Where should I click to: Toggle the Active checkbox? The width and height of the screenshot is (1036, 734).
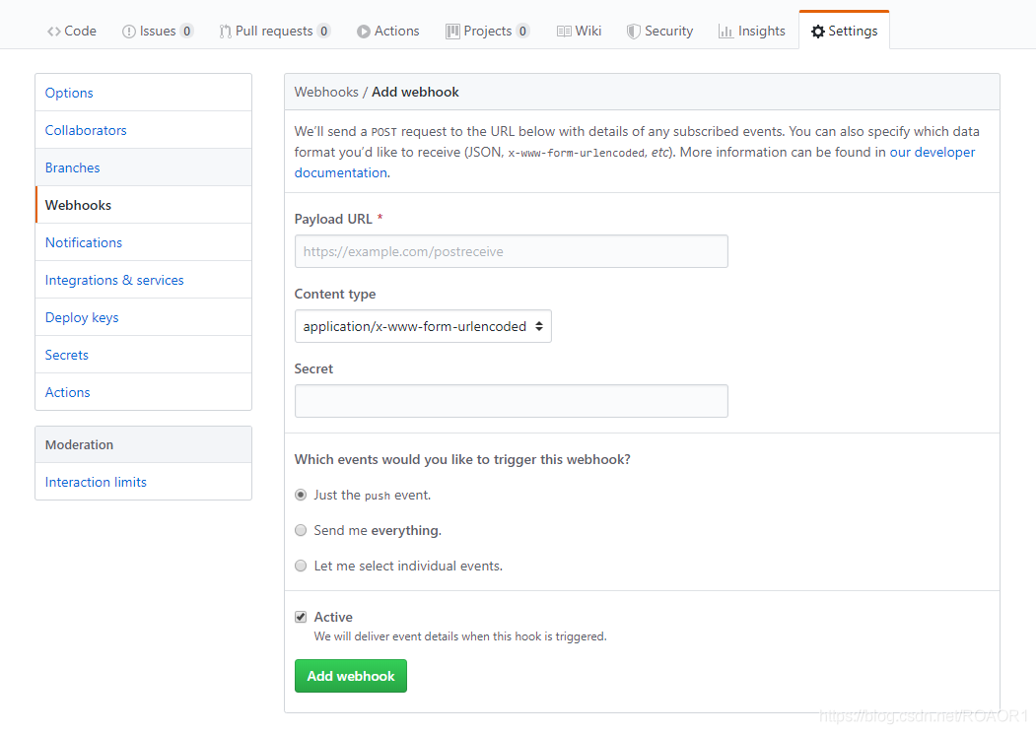(301, 617)
